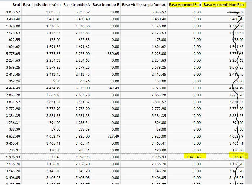Screen dimensions: 252x185
Task: Select Brut value 5 775.65
Action: pos(13,54)
